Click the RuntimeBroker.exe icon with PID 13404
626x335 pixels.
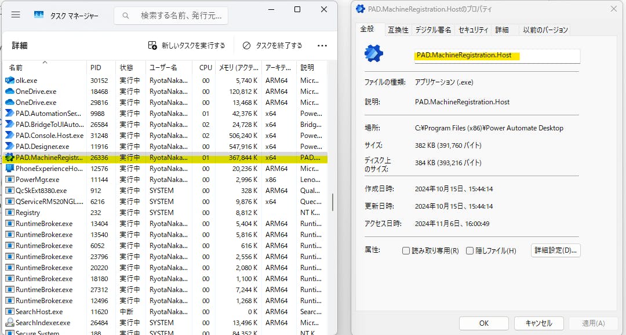pyautogui.click(x=10, y=224)
